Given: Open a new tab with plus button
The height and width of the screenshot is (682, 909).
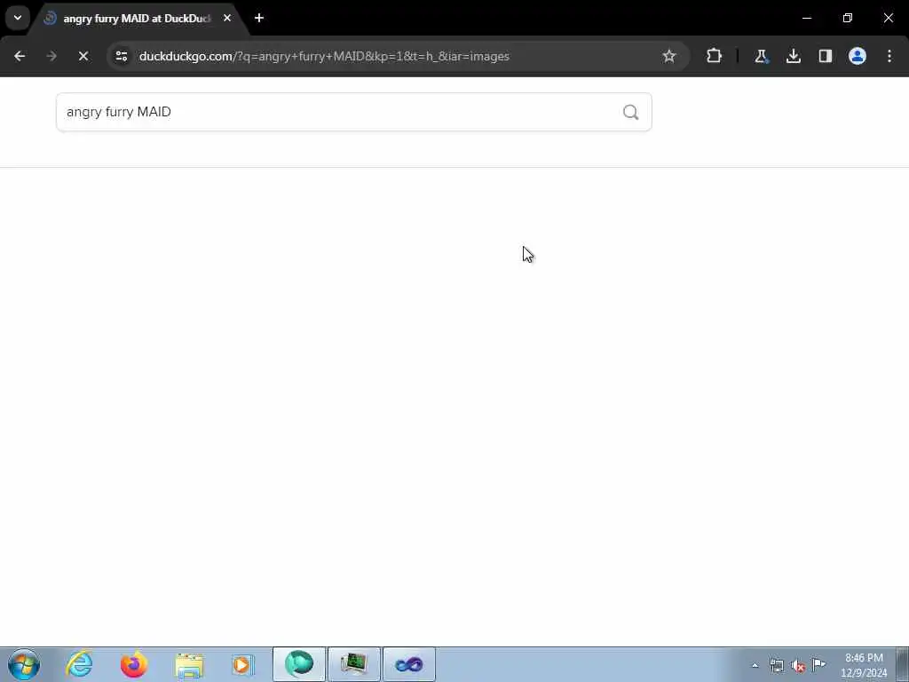Looking at the screenshot, I should tap(259, 18).
